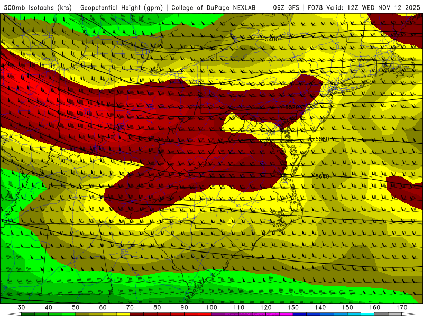Click the dark green swatch below 30
The width and height of the screenshot is (423, 317).
click(28, 314)
